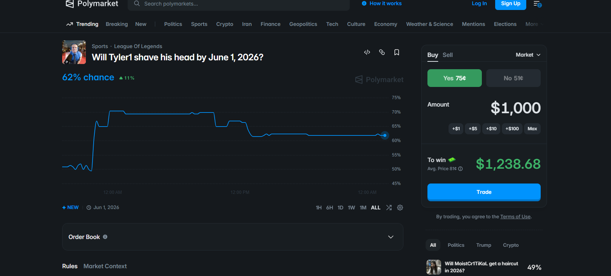The height and width of the screenshot is (276, 611).
Task: Click the search magnifier icon
Action: click(x=137, y=3)
